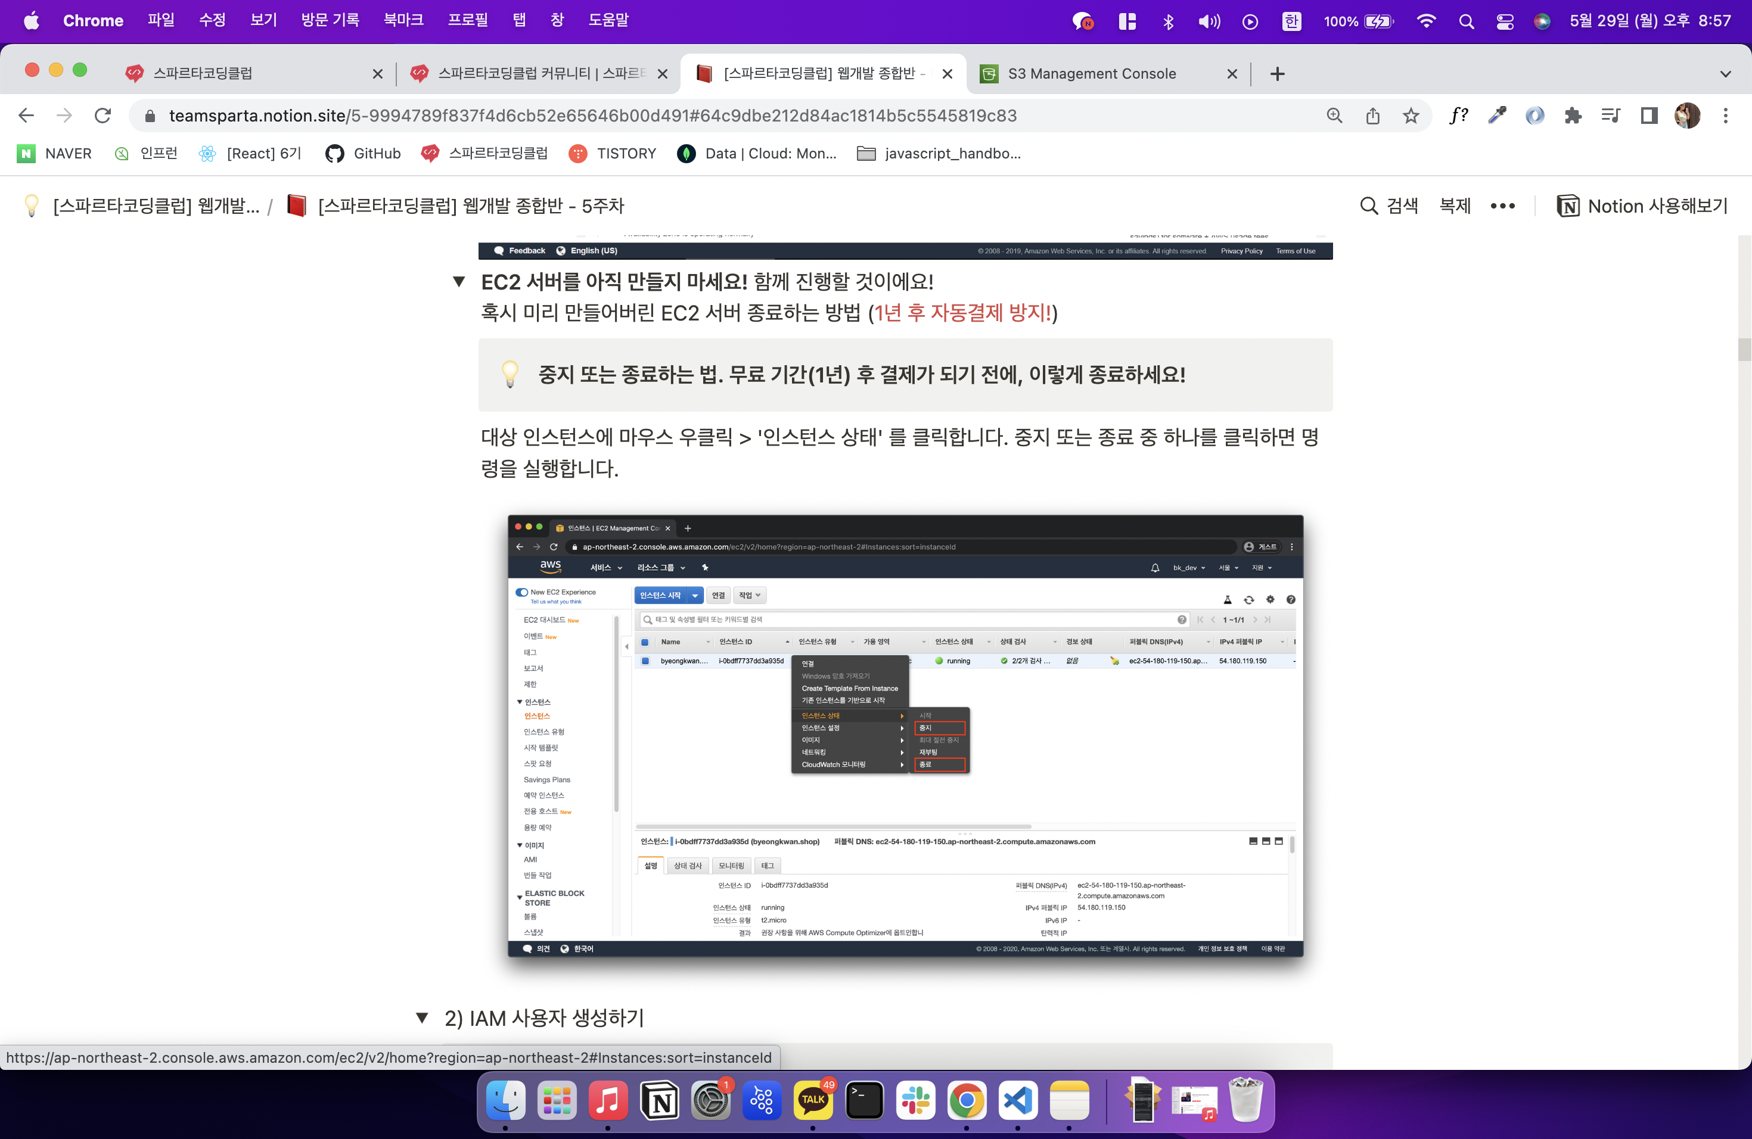Open the Chrome profile avatar
This screenshot has width=1752, height=1139.
click(1687, 116)
